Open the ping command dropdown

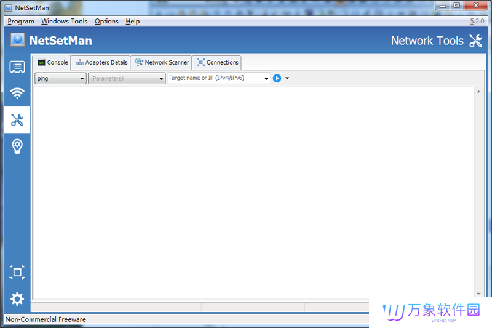(60, 78)
